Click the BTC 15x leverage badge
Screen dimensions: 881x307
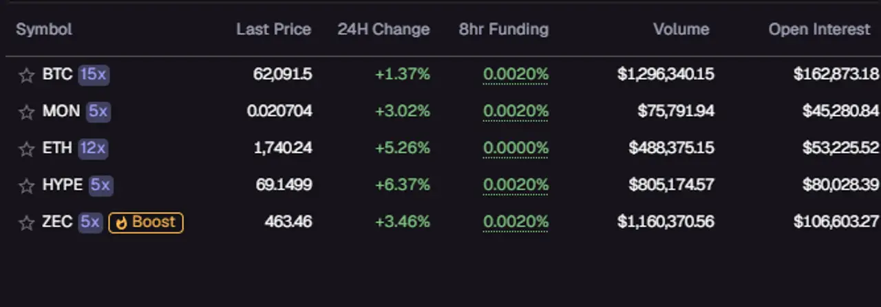tap(94, 74)
